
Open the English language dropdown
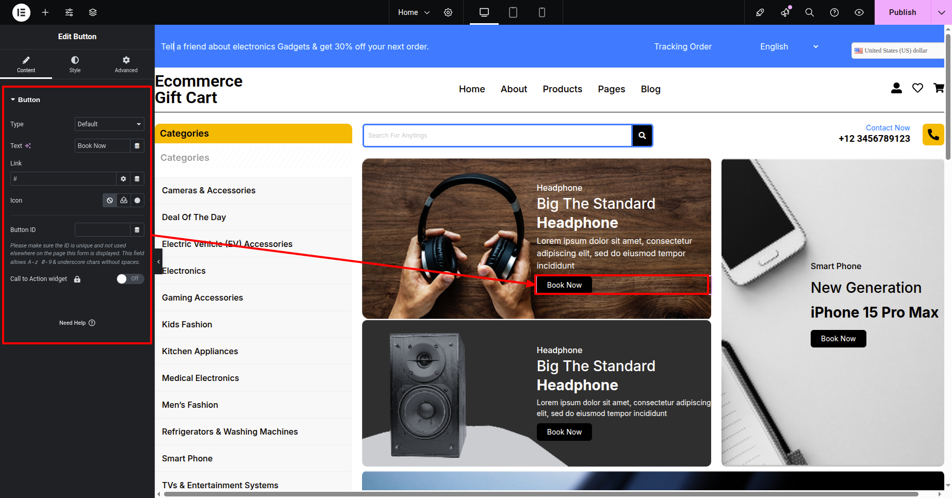789,46
